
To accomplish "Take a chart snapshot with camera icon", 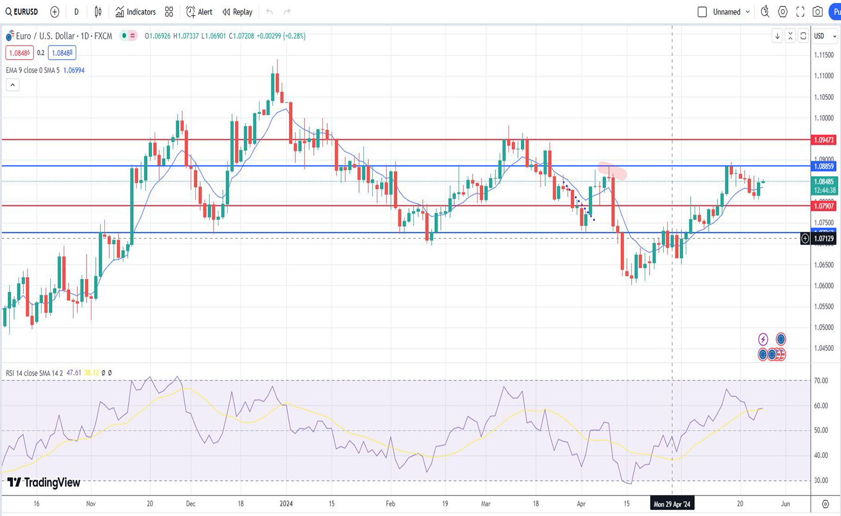I will tap(818, 12).
